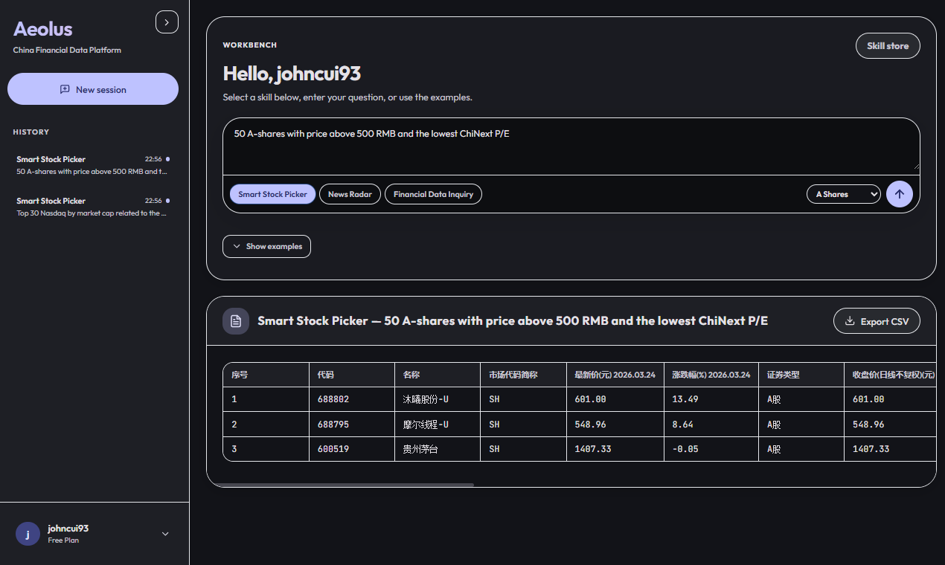The height and width of the screenshot is (565, 945).
Task: Click the Export CSV button
Action: (x=877, y=321)
